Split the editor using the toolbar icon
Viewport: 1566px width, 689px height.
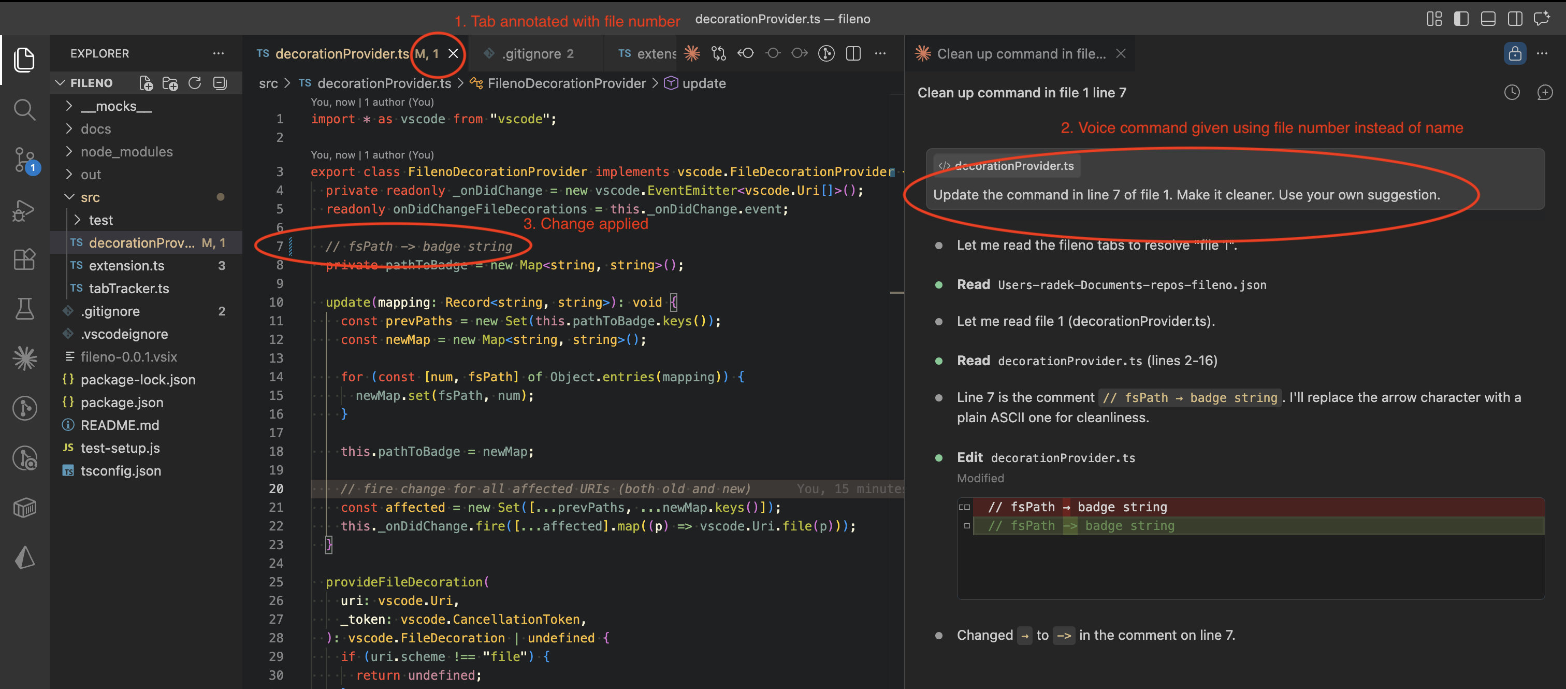click(853, 53)
